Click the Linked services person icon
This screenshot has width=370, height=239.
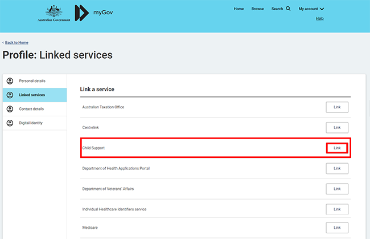[x=10, y=95]
